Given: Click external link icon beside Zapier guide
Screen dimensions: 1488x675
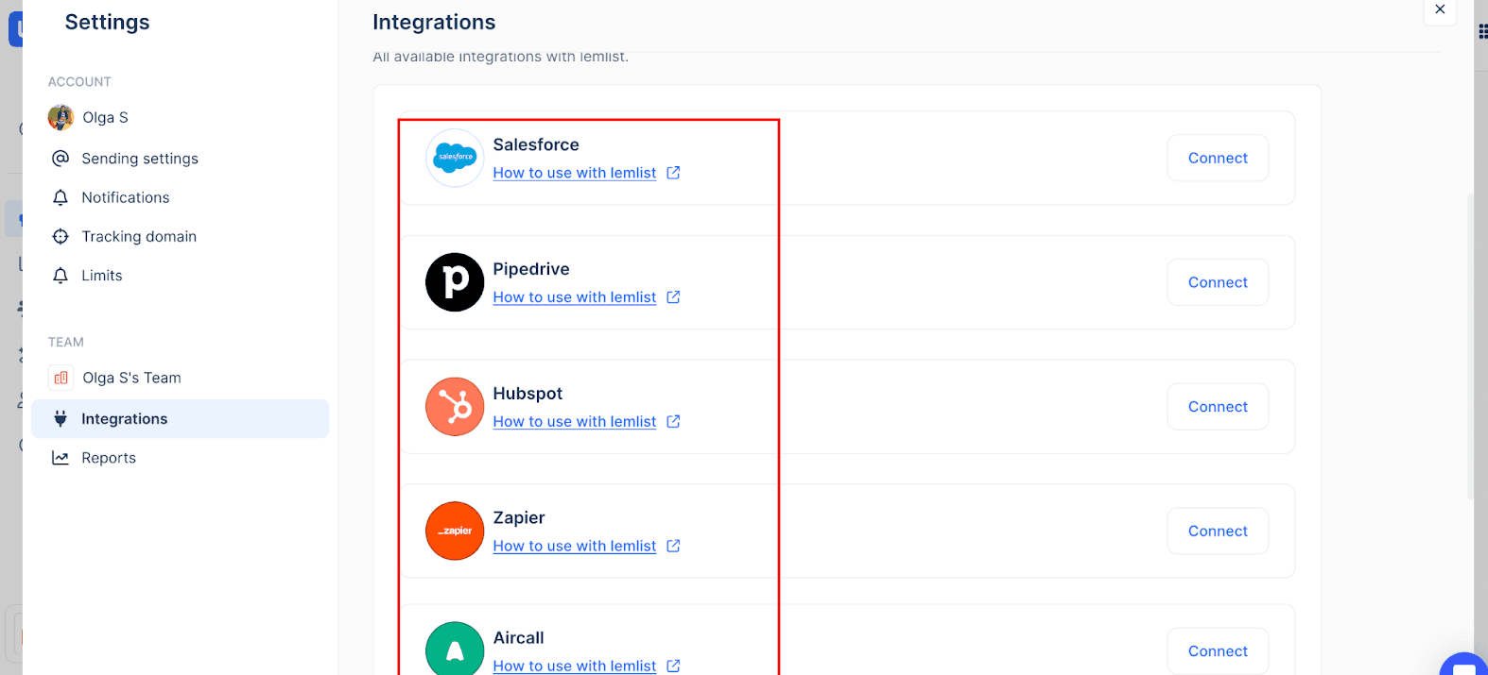Looking at the screenshot, I should [x=673, y=546].
